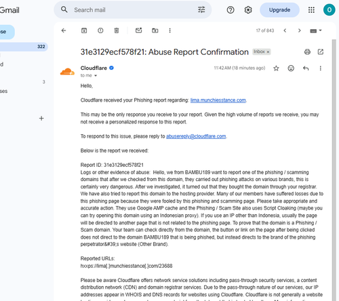This screenshot has height=301, width=339.
Task: Move email to a folder
Action: tap(155, 31)
